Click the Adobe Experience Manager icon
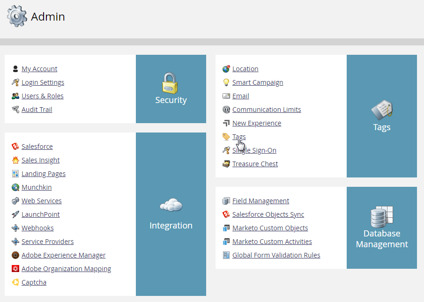Screen dimensions: 424x302 pos(15,255)
